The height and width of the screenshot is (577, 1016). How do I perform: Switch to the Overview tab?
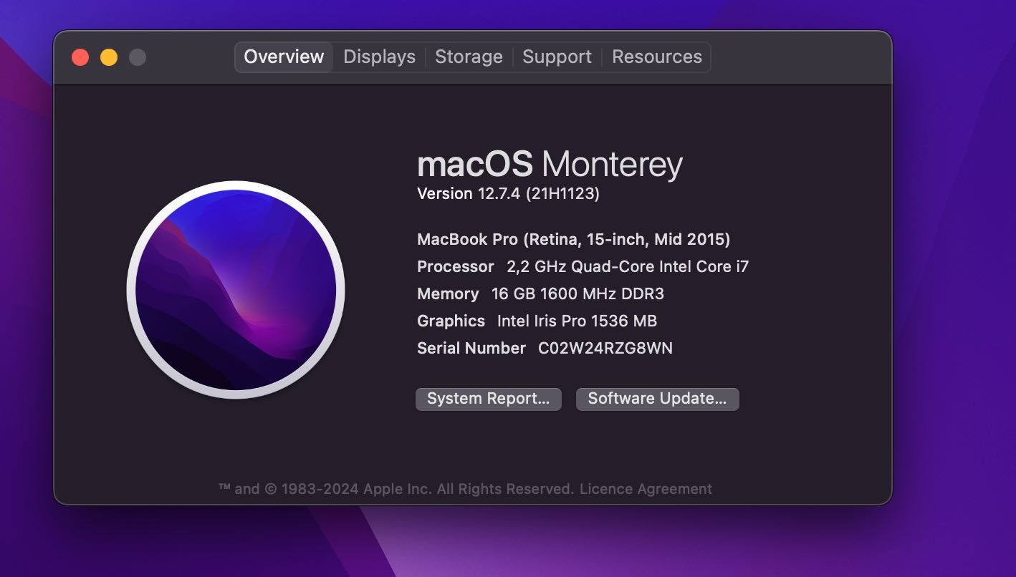(284, 57)
